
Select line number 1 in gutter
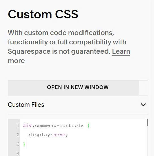pos(18,125)
